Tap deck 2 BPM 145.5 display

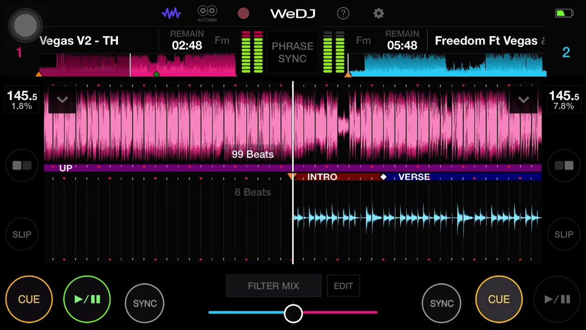click(x=564, y=96)
